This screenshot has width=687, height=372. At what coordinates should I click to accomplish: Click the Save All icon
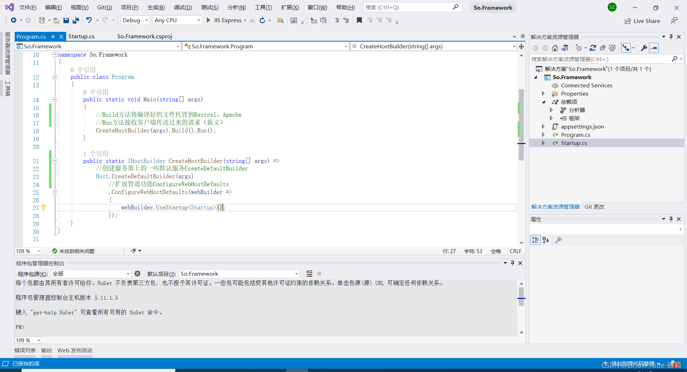[x=75, y=20]
